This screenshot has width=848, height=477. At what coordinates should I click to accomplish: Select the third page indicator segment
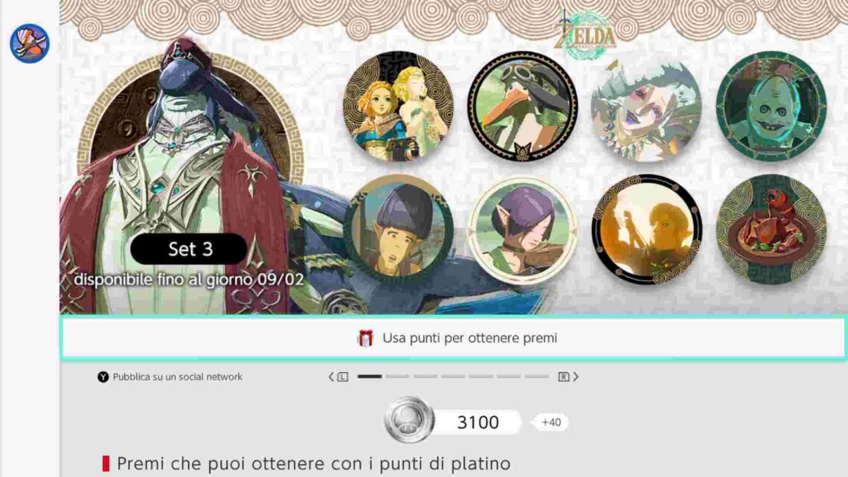tap(425, 377)
